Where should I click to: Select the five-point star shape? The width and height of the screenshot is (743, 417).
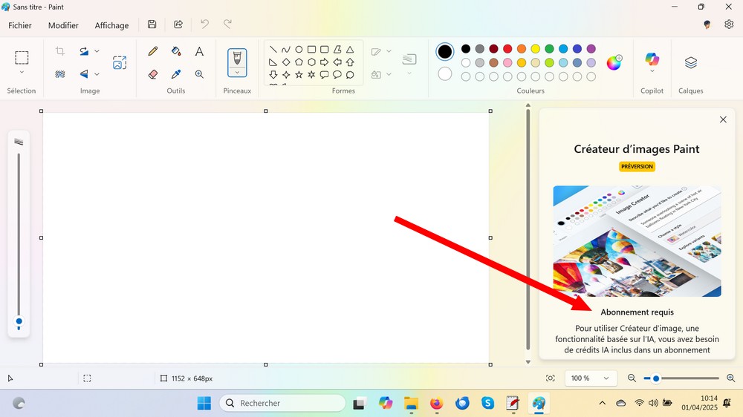click(299, 74)
